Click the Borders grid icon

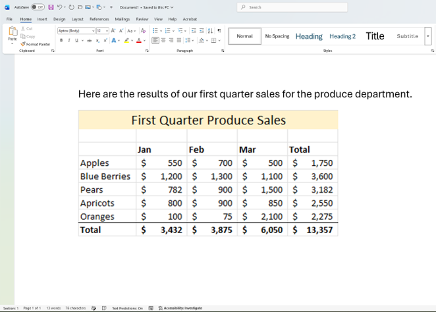tap(213, 41)
